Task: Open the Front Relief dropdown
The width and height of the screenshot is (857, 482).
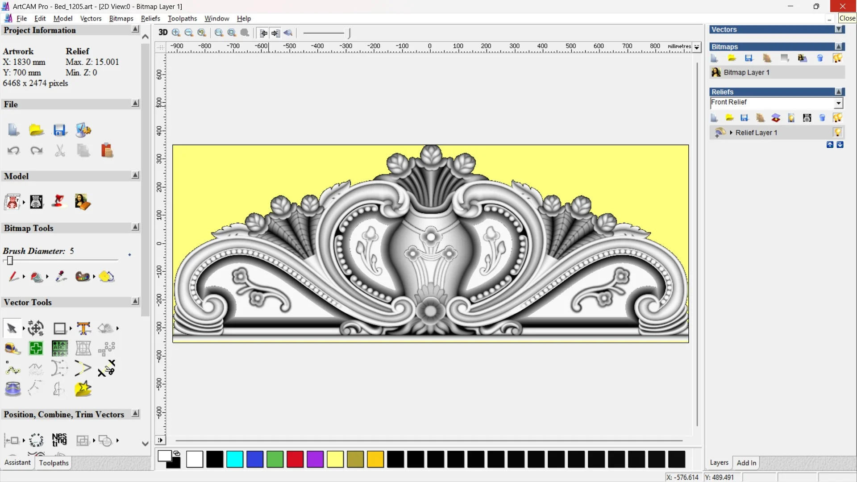Action: (838, 103)
